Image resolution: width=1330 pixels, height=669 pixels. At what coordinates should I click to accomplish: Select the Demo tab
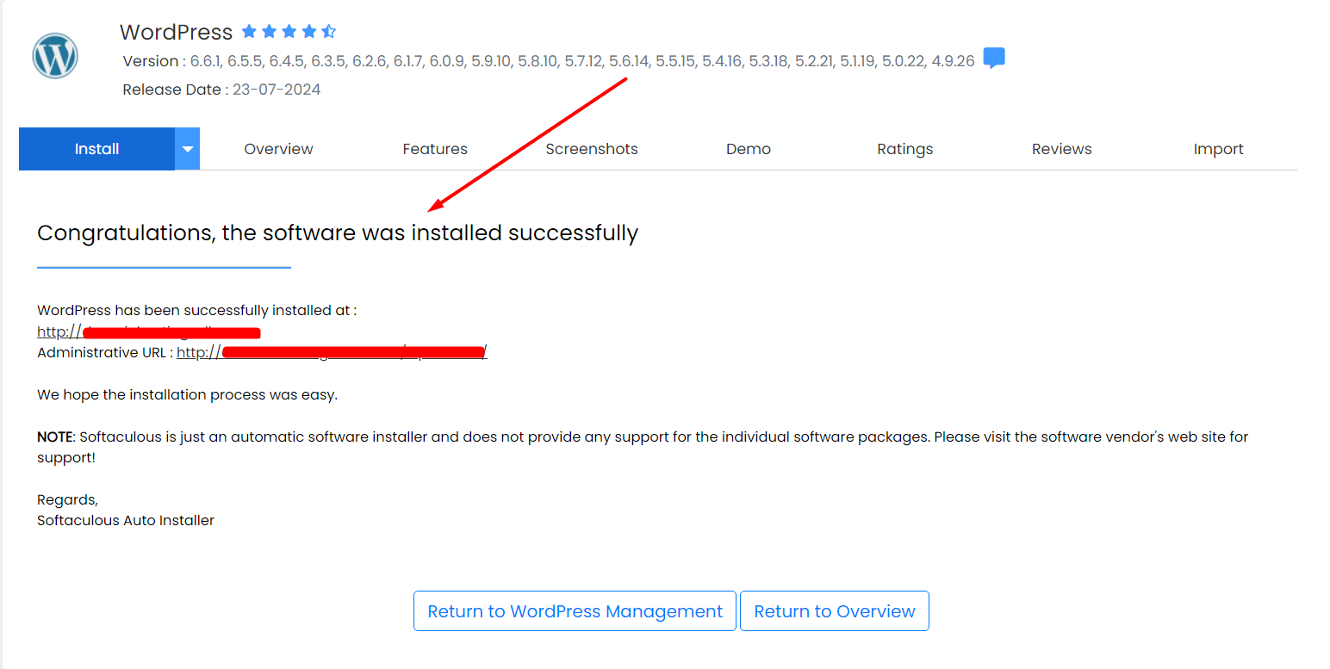pos(748,149)
